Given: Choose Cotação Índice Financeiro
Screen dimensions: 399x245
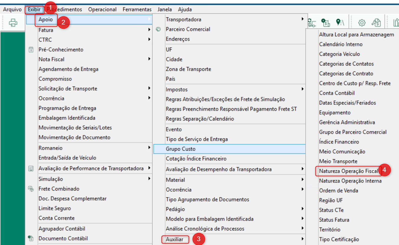Looking at the screenshot, I should click(196, 159).
